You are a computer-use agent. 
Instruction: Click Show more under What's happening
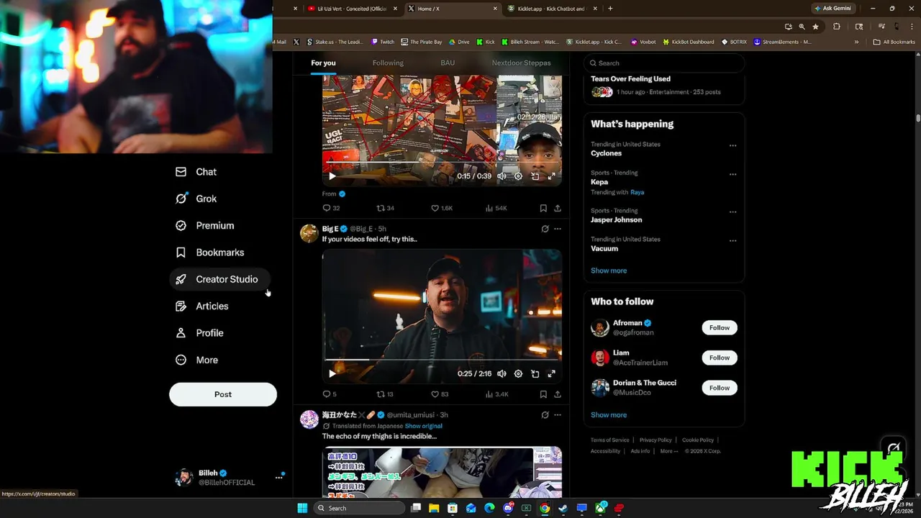coord(609,271)
